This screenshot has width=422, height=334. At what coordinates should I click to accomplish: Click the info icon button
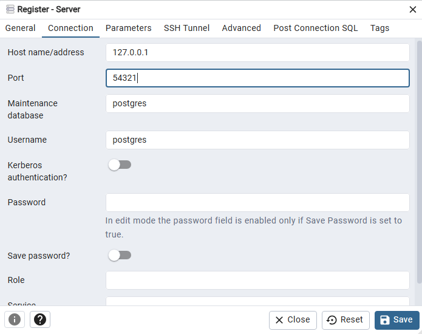[x=15, y=319]
